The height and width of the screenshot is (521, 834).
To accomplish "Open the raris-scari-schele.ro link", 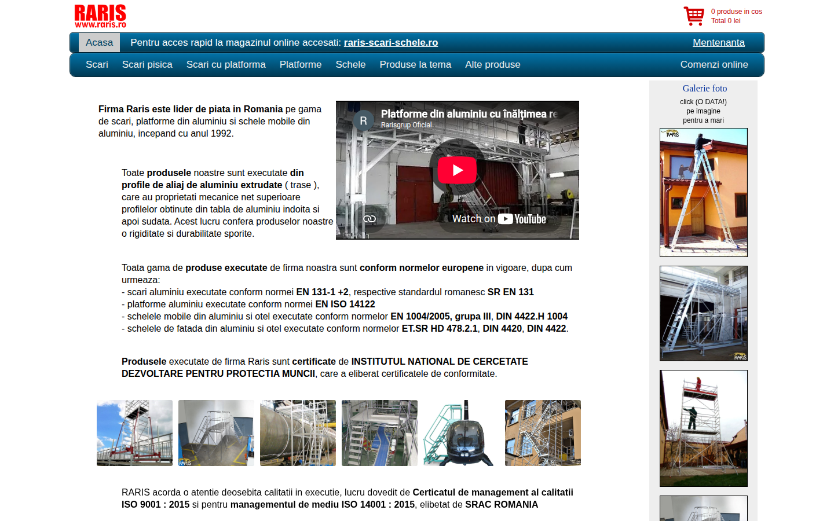I will (x=391, y=43).
